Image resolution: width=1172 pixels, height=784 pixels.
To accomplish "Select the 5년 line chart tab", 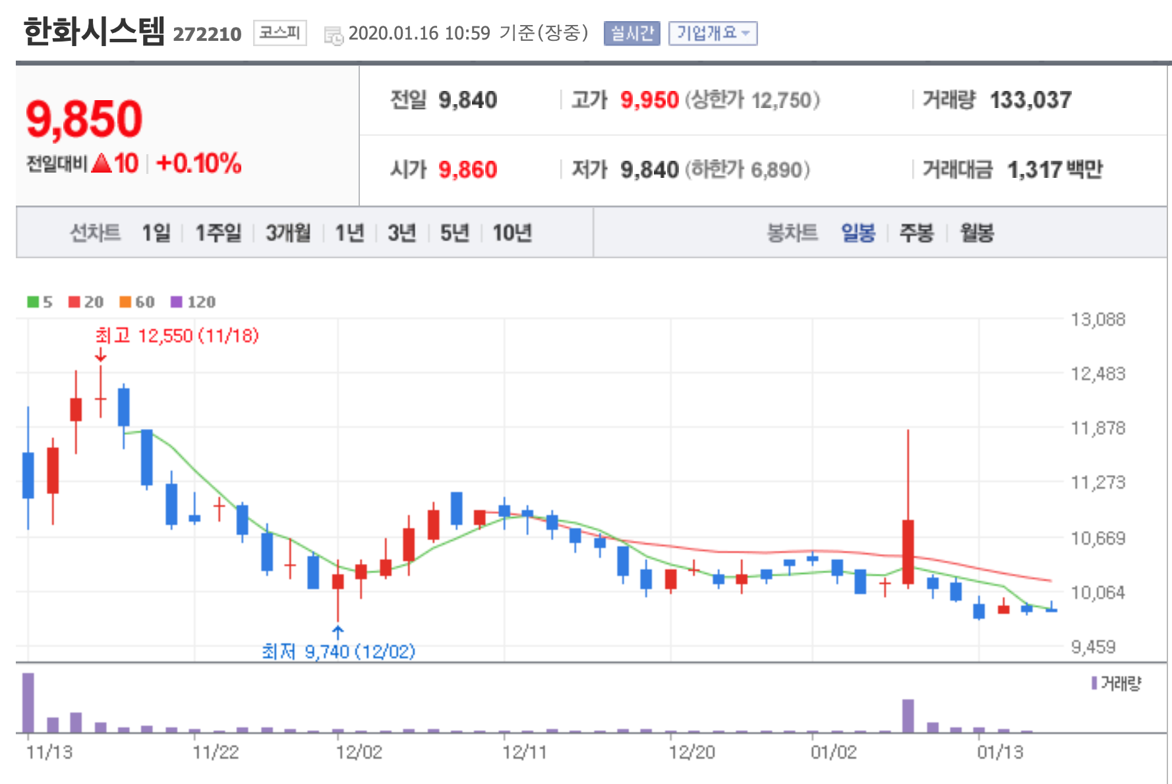I will coord(455,233).
